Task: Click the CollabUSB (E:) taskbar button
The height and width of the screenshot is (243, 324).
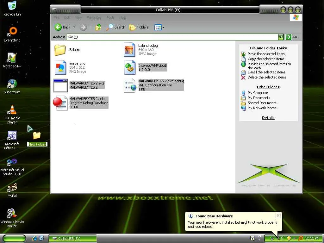Action: [x=73, y=239]
